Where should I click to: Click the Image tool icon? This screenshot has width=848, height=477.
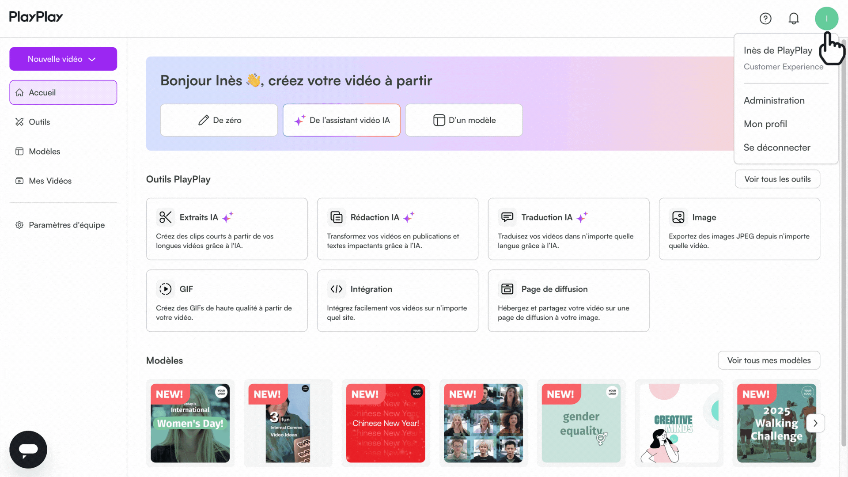[x=678, y=217]
